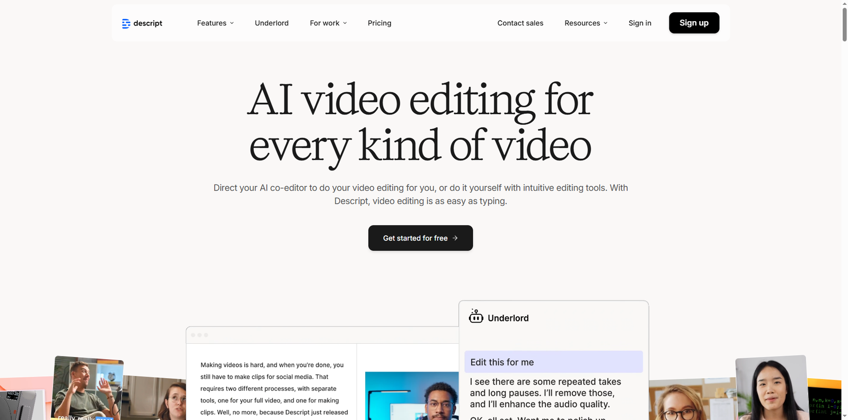Screen dimensions: 848x420
Task: Expand the Features dropdown chevron
Action: click(232, 23)
